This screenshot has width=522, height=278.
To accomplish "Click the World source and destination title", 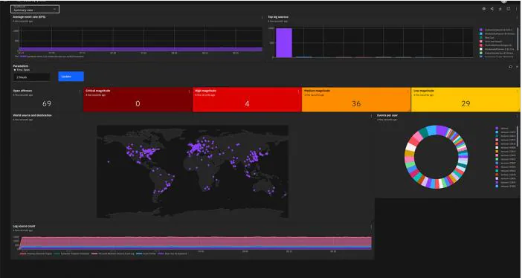I will 32,115.
